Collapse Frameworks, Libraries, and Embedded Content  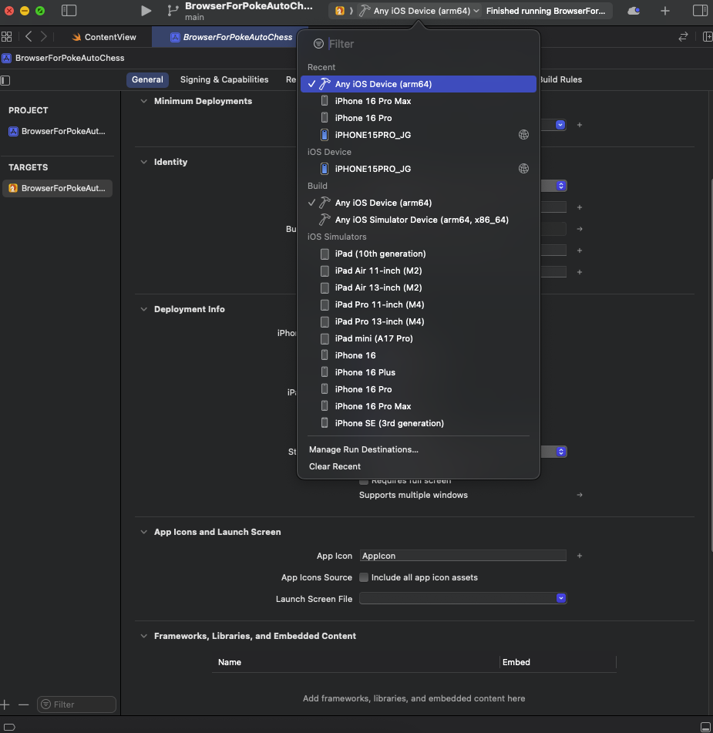(x=144, y=636)
